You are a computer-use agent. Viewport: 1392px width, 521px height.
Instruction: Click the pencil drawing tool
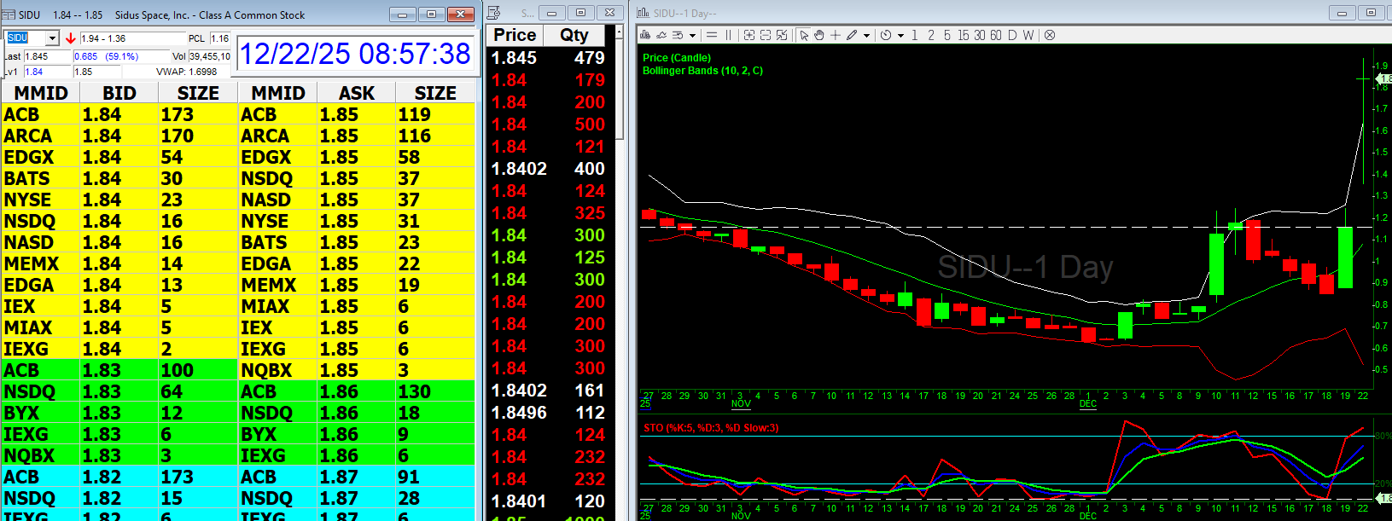point(852,35)
